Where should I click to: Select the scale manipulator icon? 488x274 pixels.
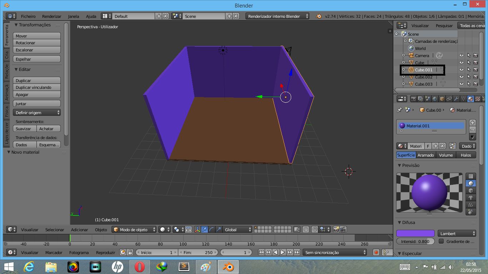[219, 230]
